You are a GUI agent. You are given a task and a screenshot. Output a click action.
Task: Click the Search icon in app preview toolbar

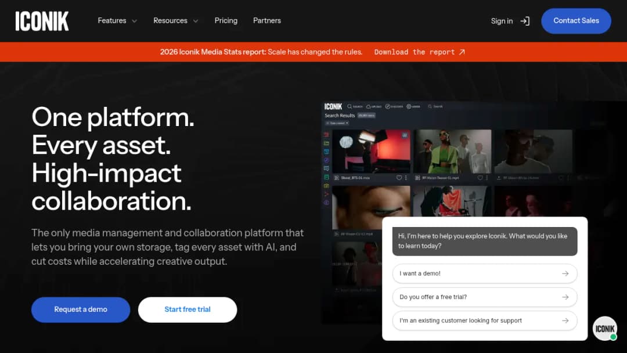coord(349,106)
